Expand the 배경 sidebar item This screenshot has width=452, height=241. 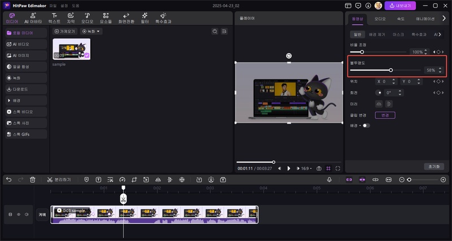(x=26, y=100)
